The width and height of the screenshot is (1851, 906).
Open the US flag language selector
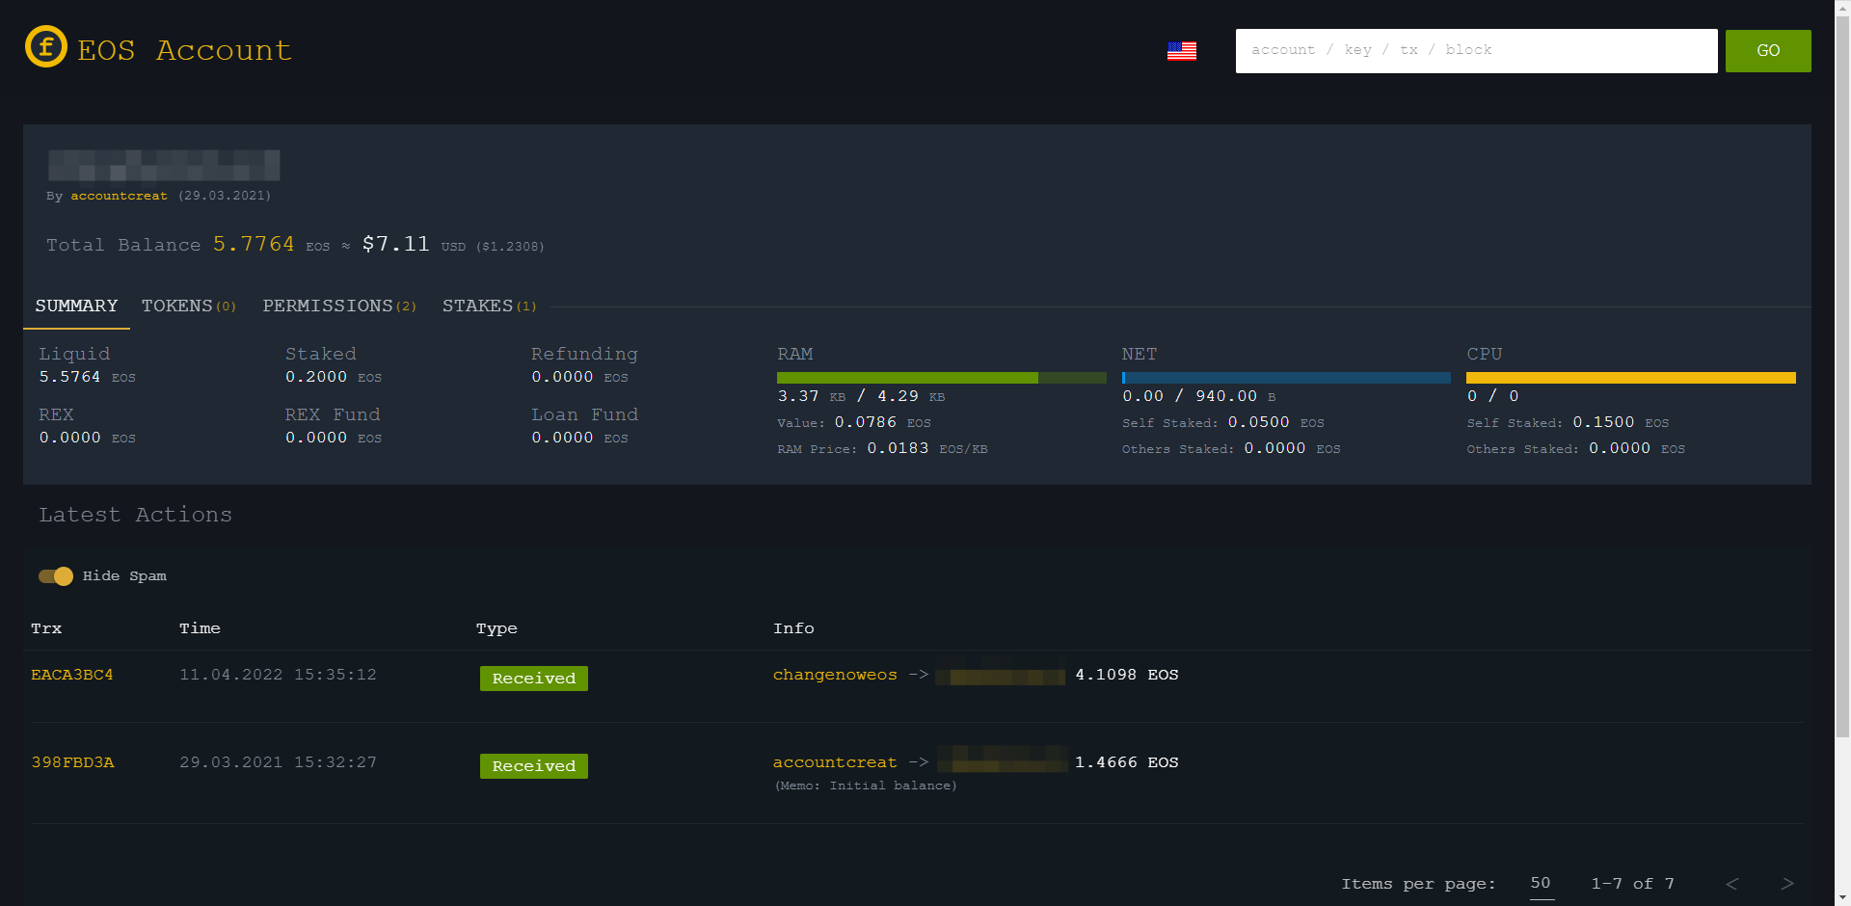pyautogui.click(x=1182, y=51)
